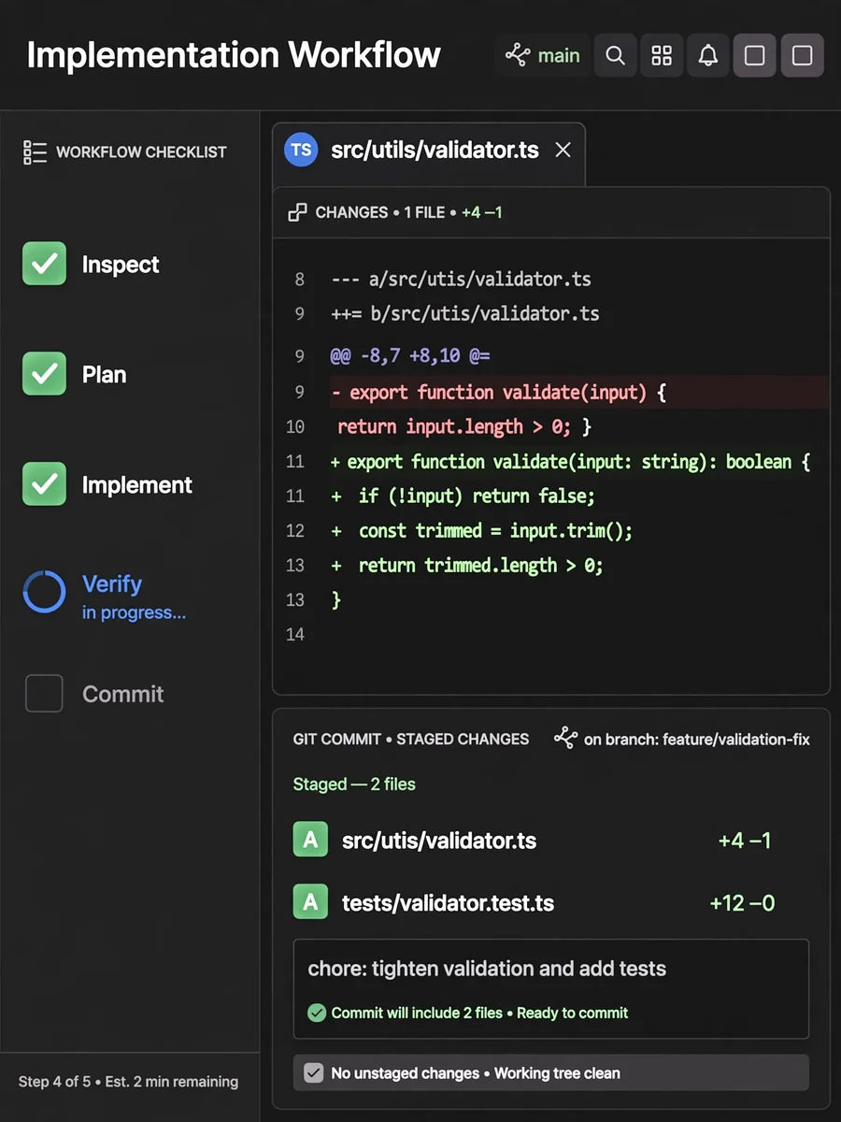Click the CHANGES • 1 FILE header
The width and height of the screenshot is (841, 1122).
(380, 212)
